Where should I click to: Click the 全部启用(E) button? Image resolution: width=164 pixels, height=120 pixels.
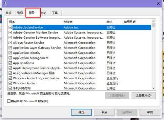click(x=117, y=96)
